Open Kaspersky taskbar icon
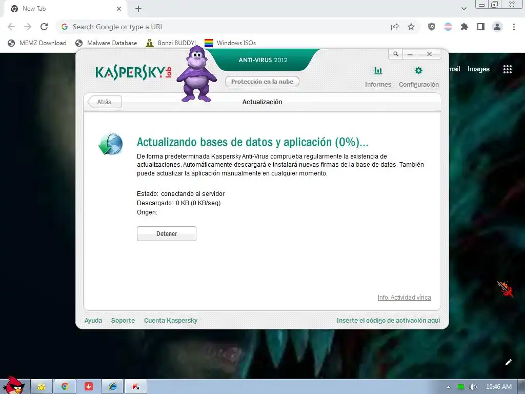Image resolution: width=525 pixels, height=394 pixels. [136, 387]
